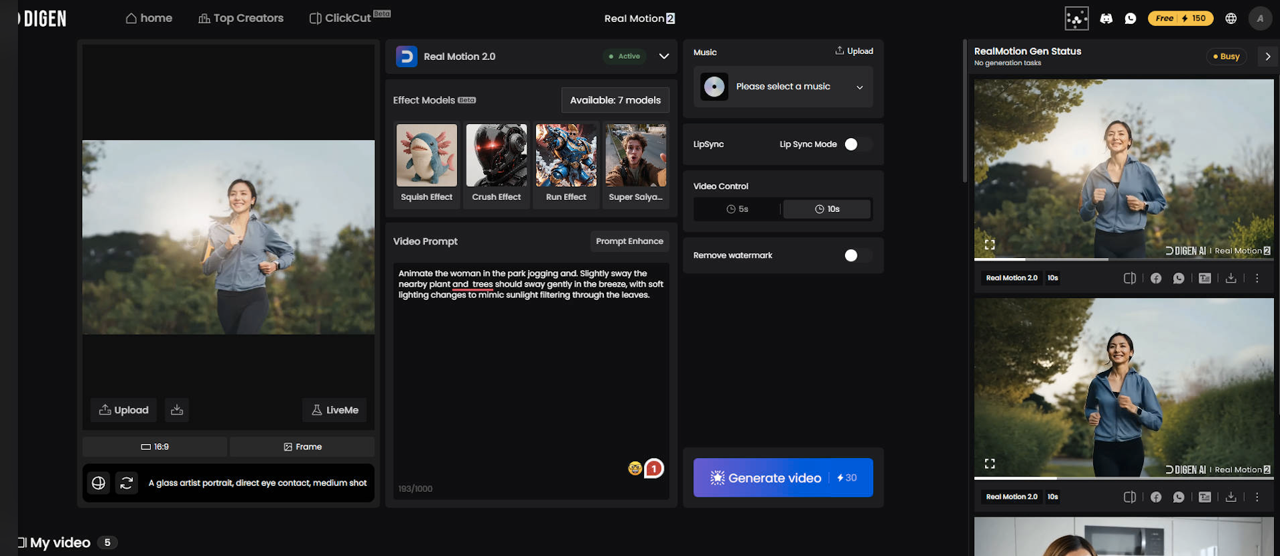1280x556 pixels.
Task: Download the first result video
Action: 1231,278
